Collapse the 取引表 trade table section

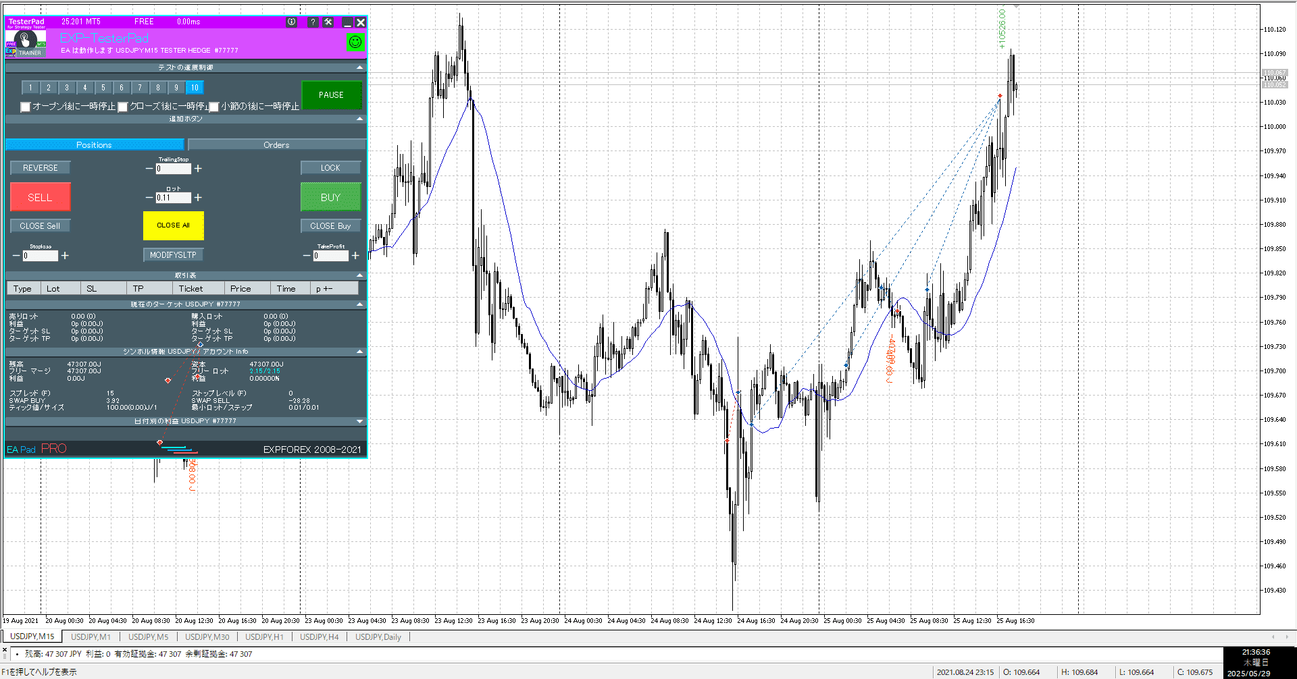click(x=359, y=275)
